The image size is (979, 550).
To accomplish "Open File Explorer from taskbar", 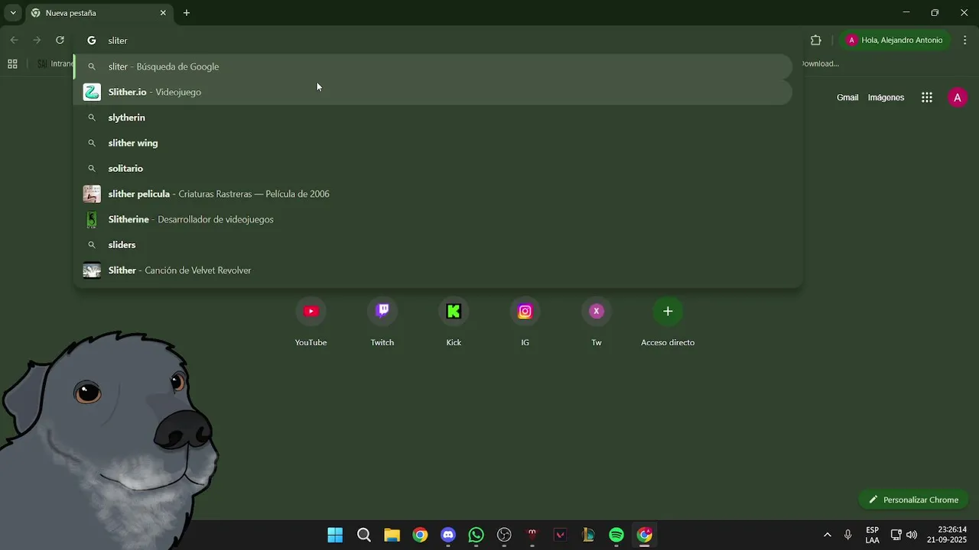I will click(392, 535).
